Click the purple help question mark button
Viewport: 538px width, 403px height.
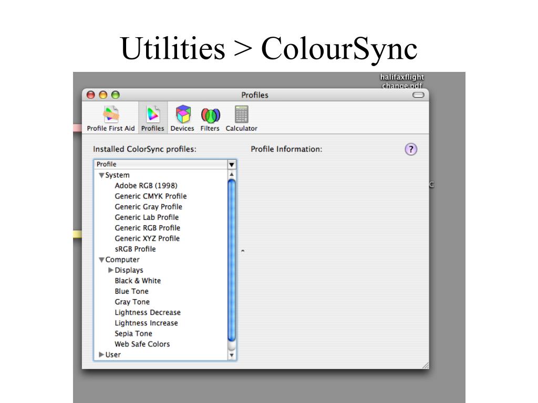point(411,150)
